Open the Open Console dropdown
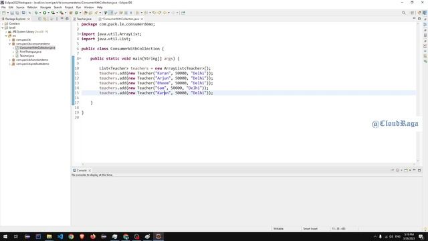This screenshot has height=241, width=428. coord(410,170)
